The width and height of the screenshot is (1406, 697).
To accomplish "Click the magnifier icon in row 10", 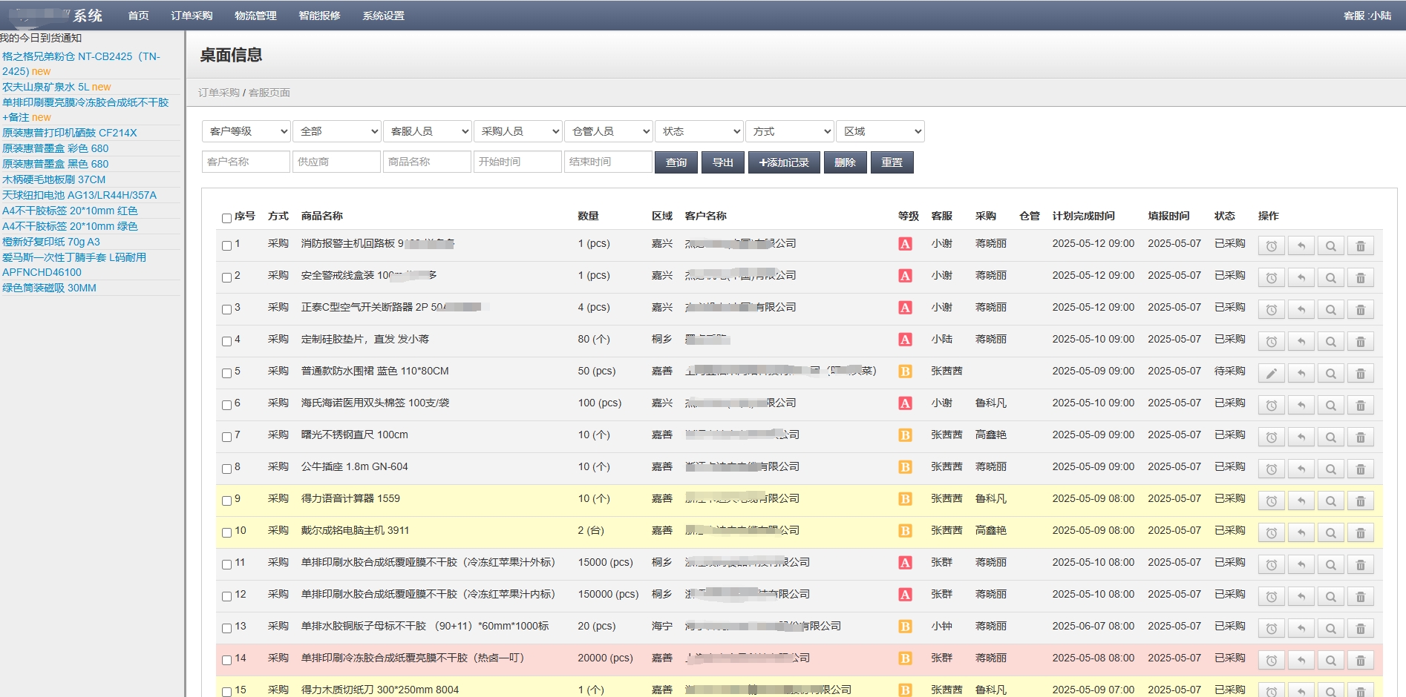I will coord(1330,533).
